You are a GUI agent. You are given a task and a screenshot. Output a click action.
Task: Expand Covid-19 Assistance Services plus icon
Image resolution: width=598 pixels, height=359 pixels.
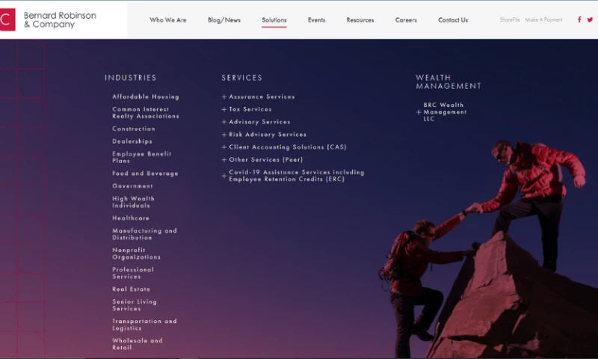224,176
